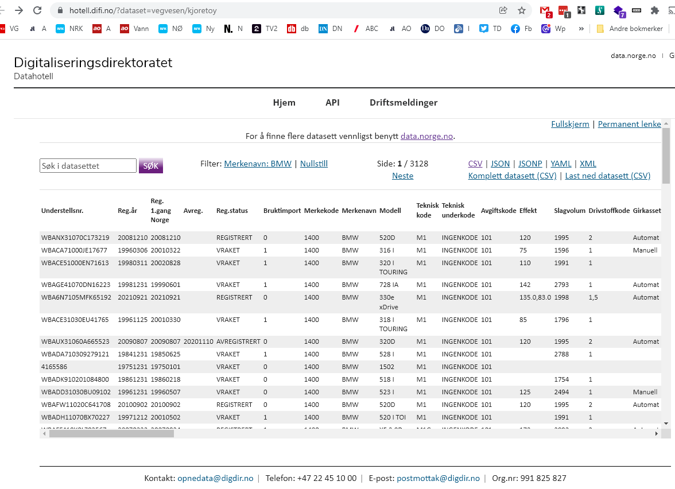Open the NRK bookmark
This screenshot has height=489, width=675.
coord(69,28)
